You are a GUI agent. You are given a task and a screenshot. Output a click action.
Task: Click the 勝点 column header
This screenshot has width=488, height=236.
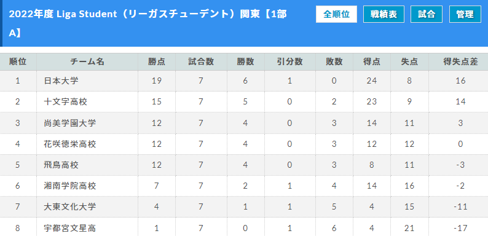pos(157,61)
